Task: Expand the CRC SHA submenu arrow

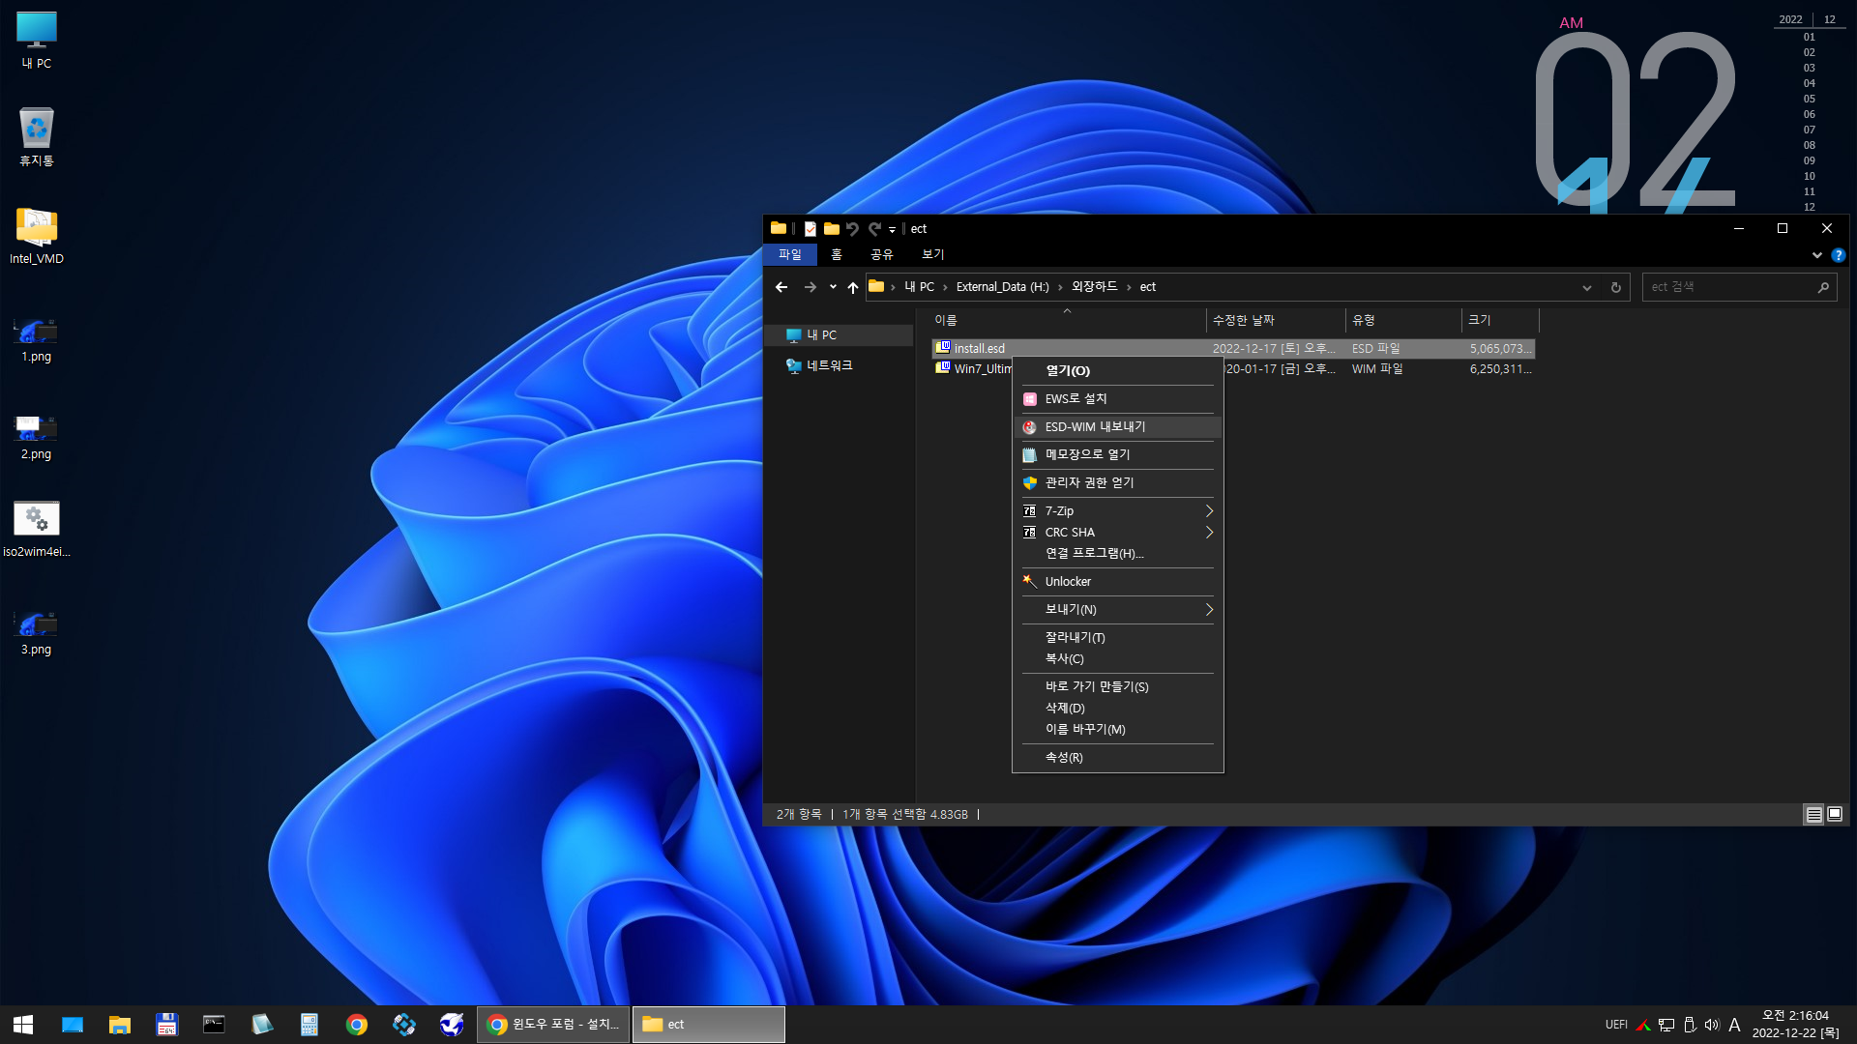Action: point(1209,532)
